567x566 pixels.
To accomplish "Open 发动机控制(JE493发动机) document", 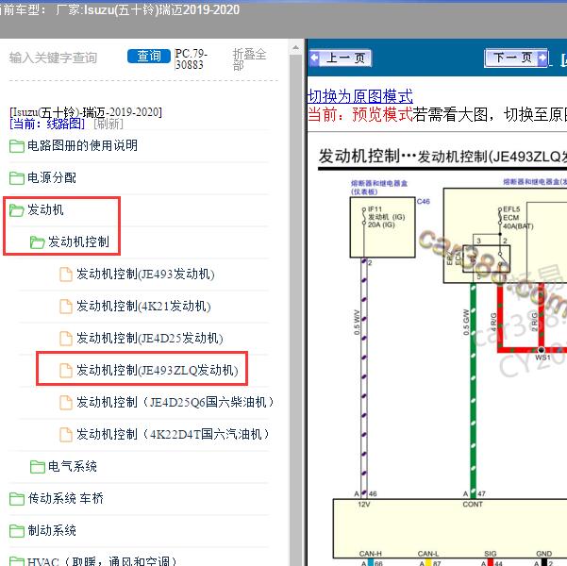I will 145,275.
